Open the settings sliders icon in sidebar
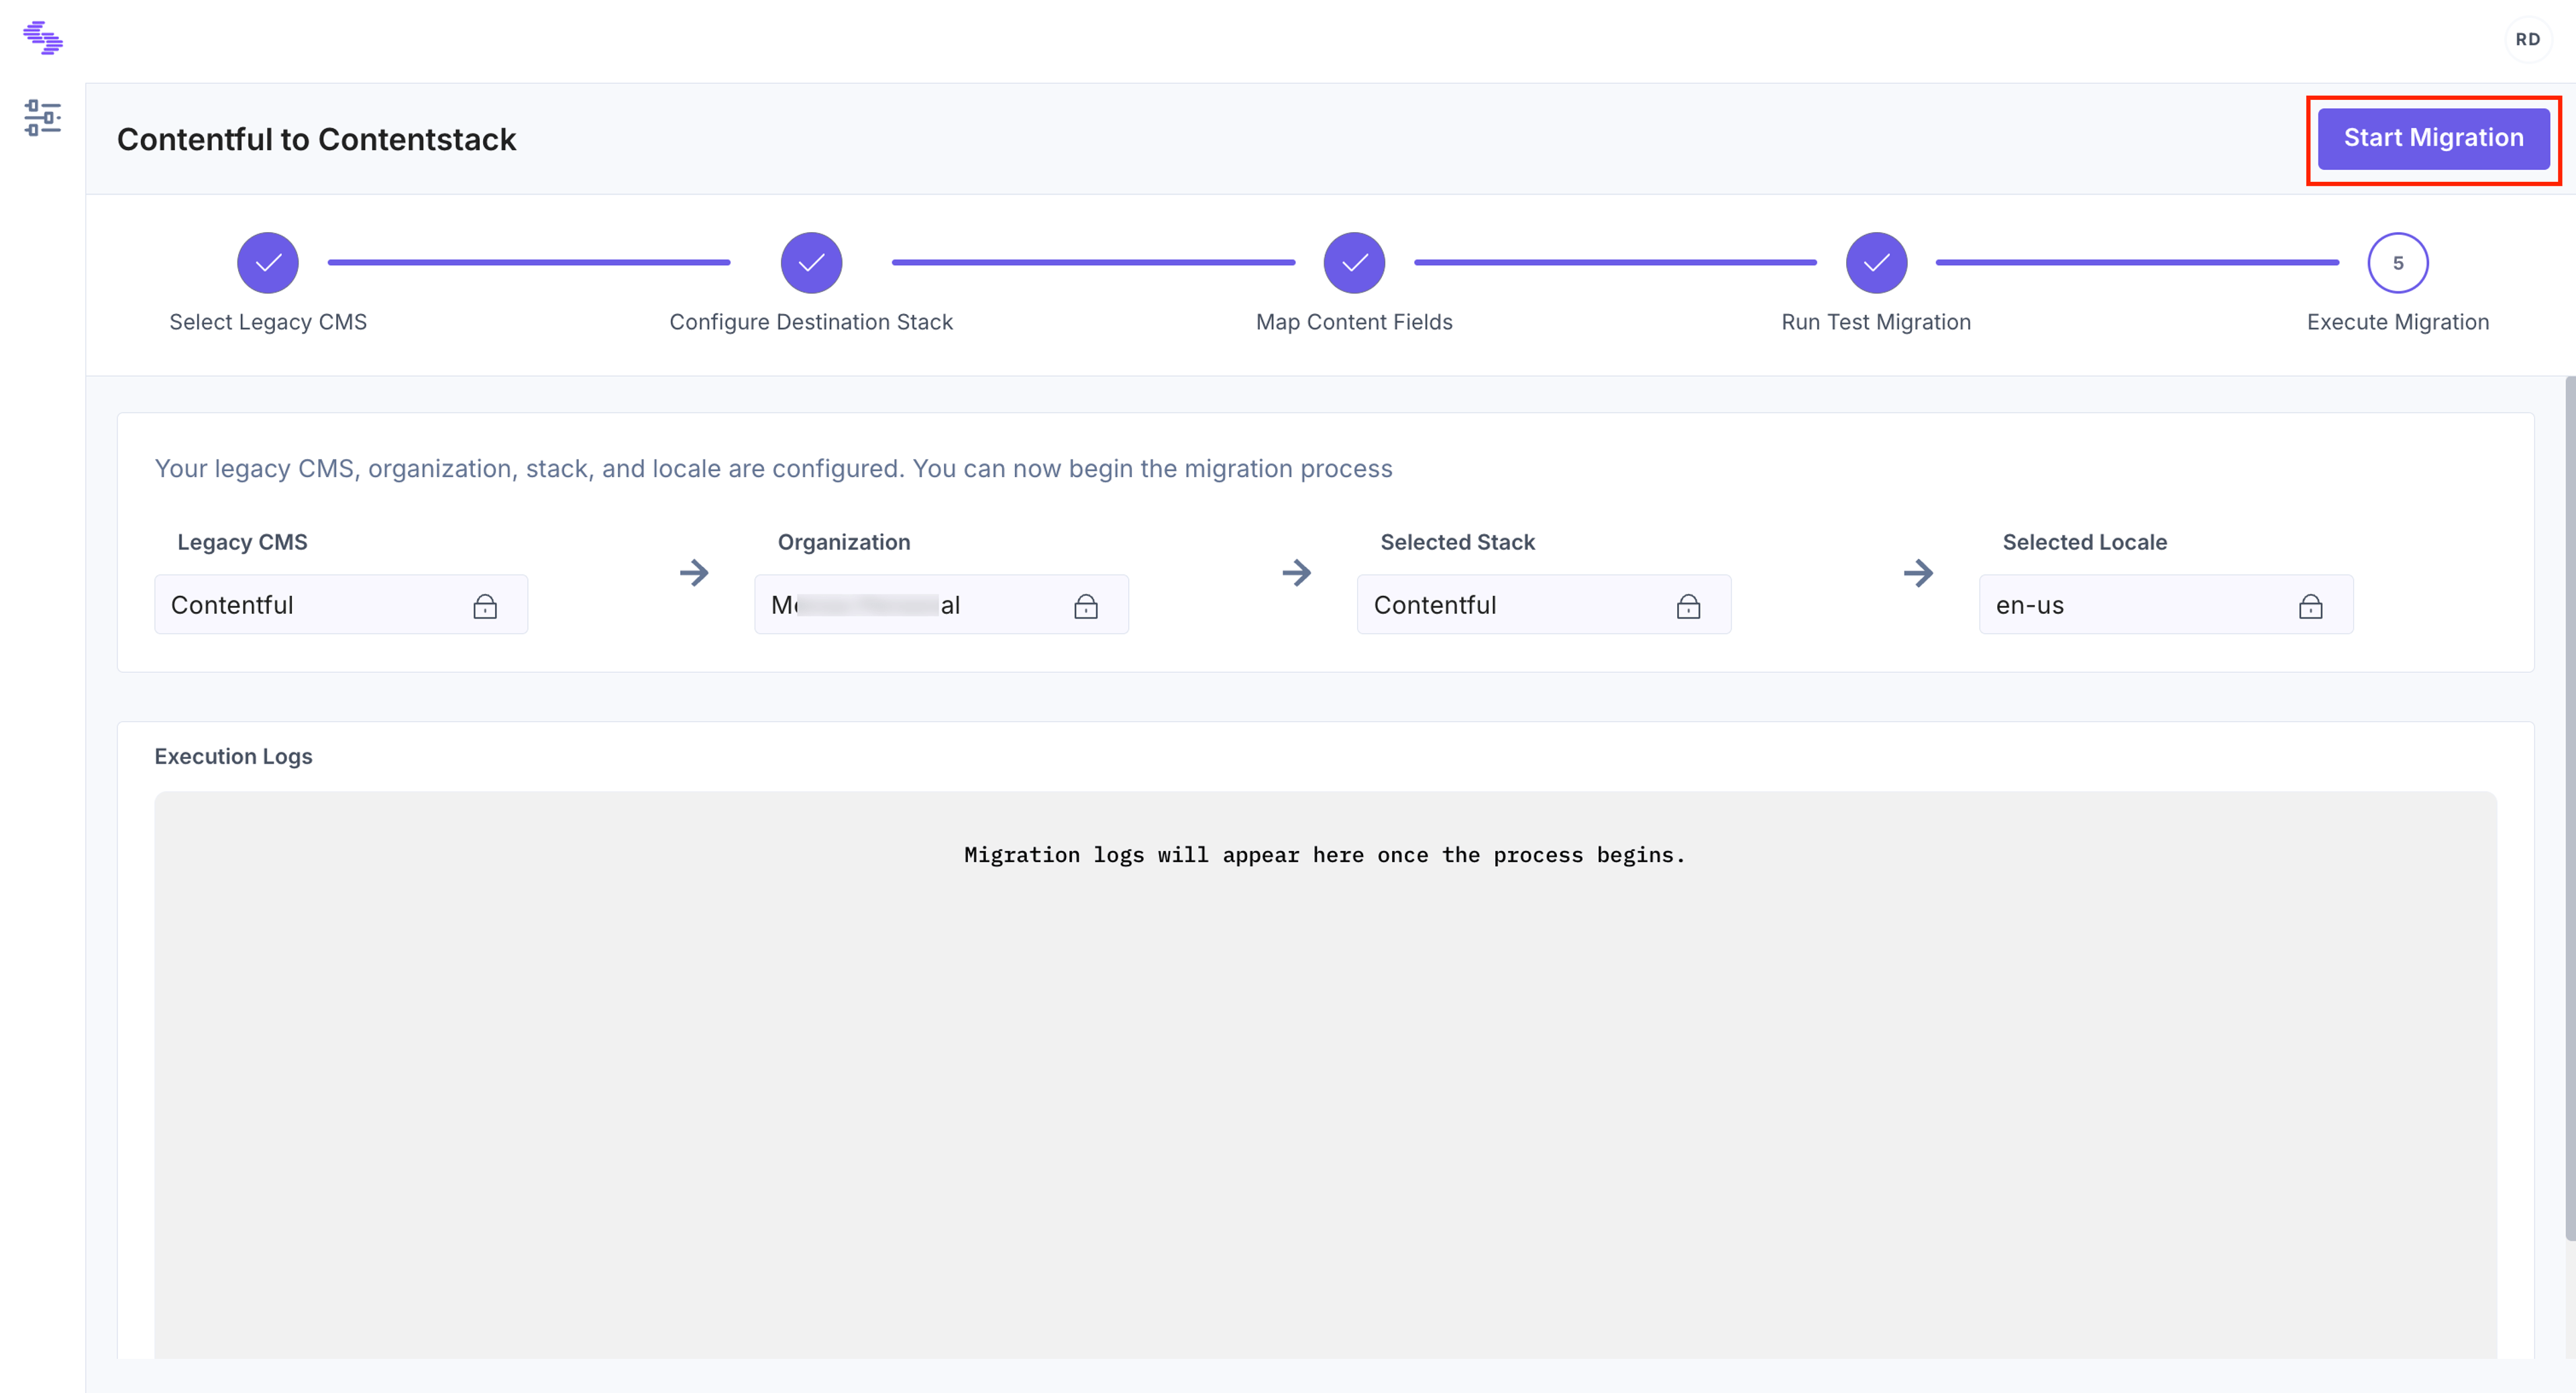Image resolution: width=2576 pixels, height=1393 pixels. [43, 118]
